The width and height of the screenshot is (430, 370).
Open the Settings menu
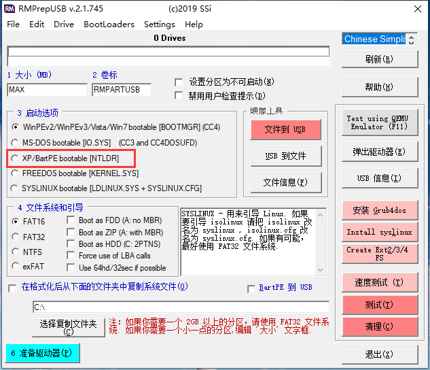pos(159,24)
